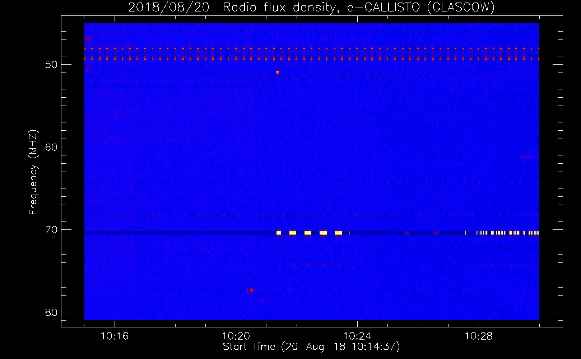
Task: Click the 60 frequency tick label
Action: [x=51, y=147]
